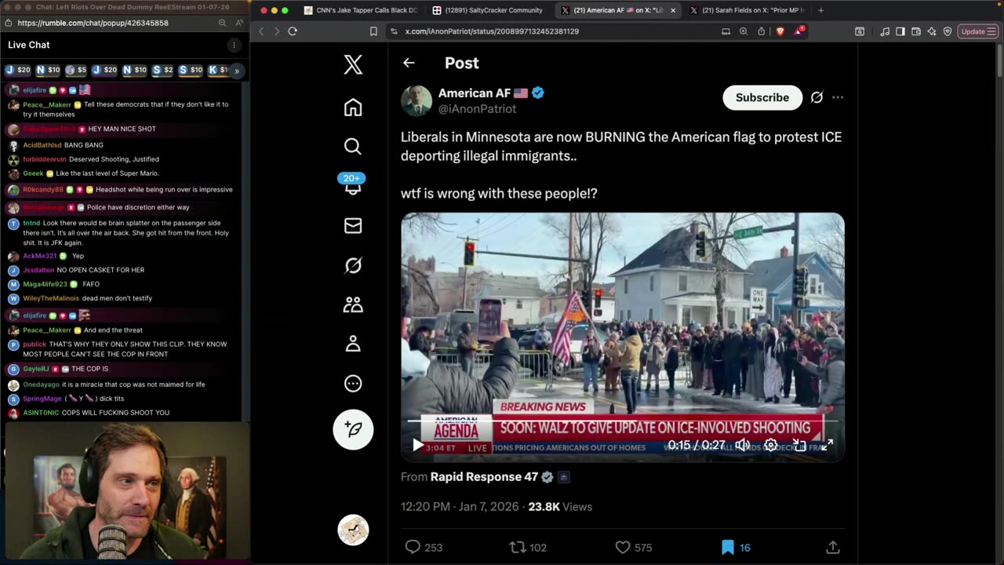The width and height of the screenshot is (1004, 565).
Task: Open Notifications with 20+ badge
Action: point(352,184)
